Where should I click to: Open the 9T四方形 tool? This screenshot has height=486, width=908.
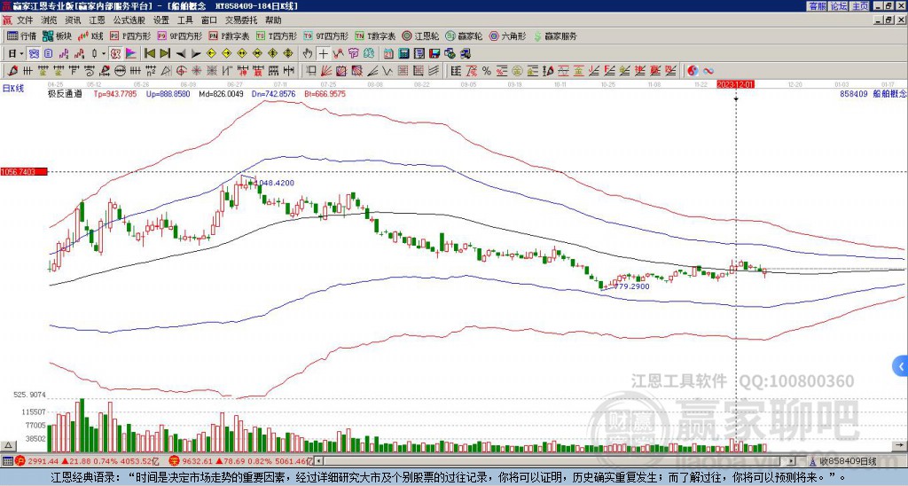pos(325,35)
